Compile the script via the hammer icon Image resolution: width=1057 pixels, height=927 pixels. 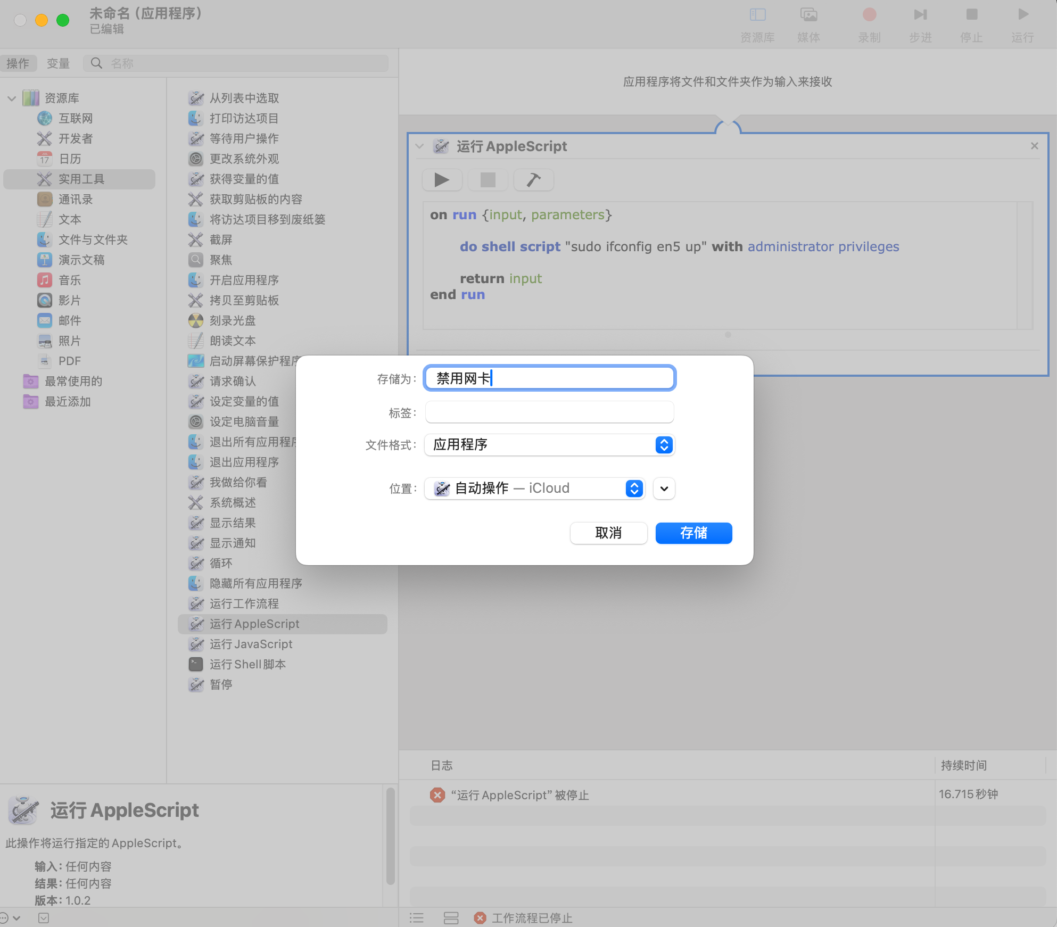[533, 180]
